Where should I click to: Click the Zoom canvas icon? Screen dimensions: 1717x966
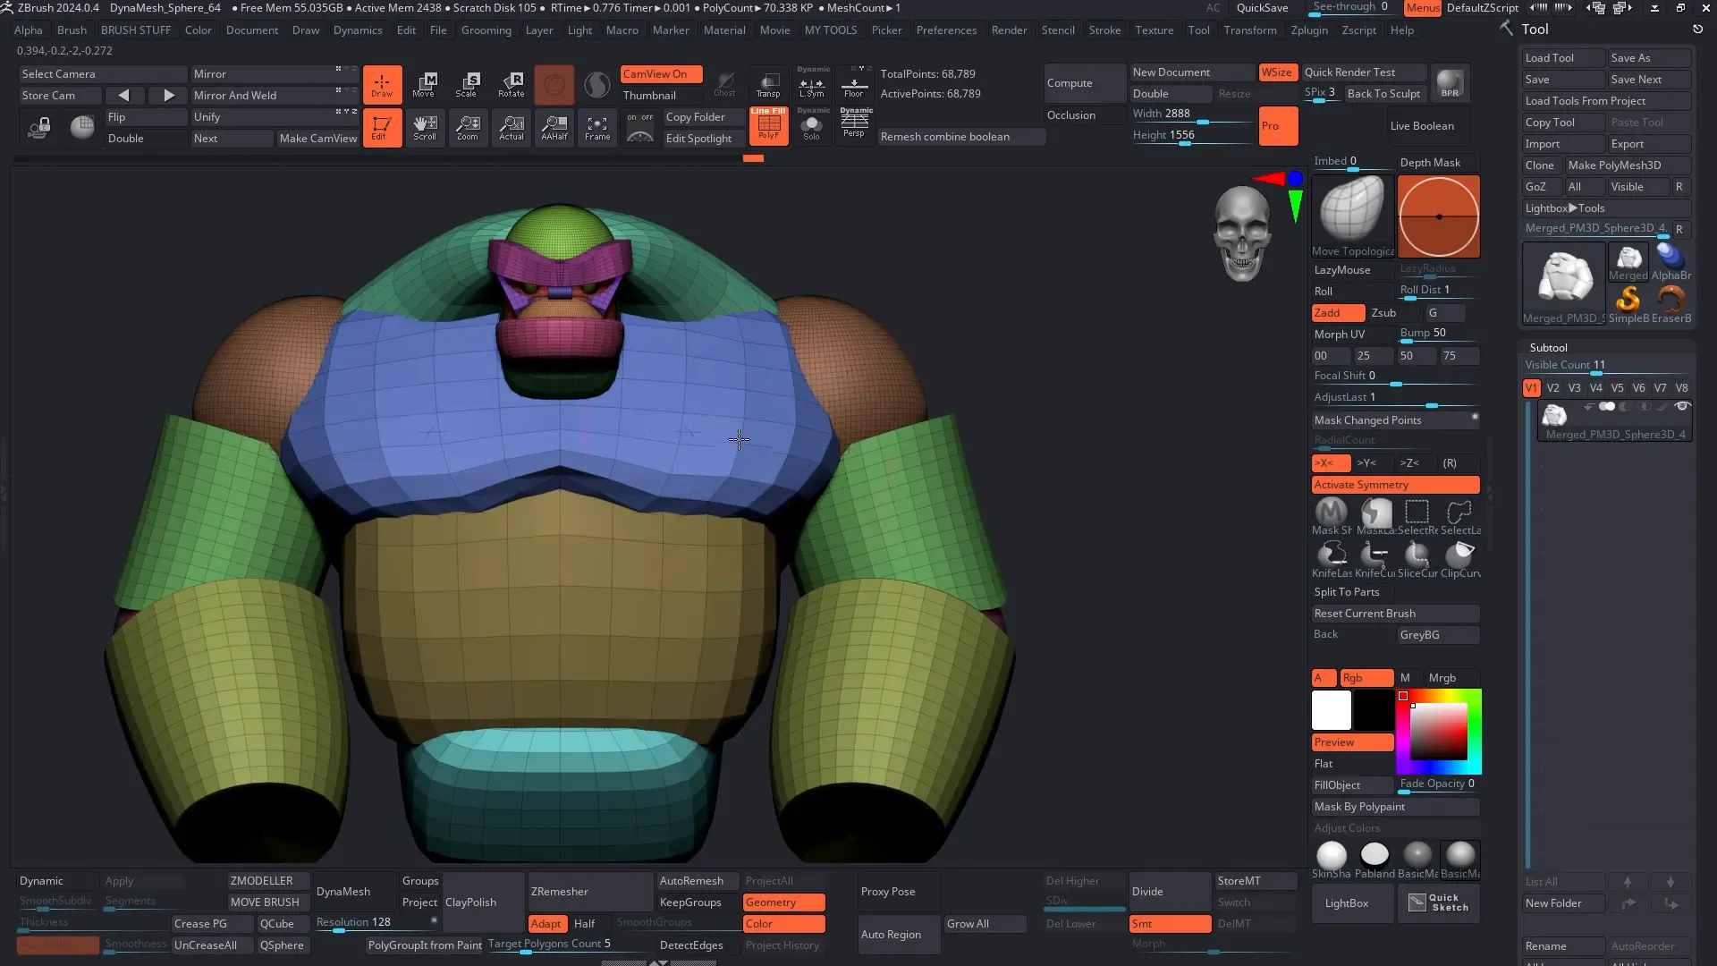coord(467,128)
